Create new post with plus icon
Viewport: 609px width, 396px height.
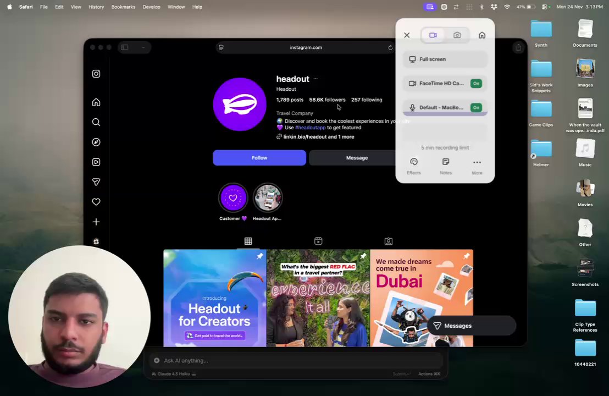click(x=96, y=222)
